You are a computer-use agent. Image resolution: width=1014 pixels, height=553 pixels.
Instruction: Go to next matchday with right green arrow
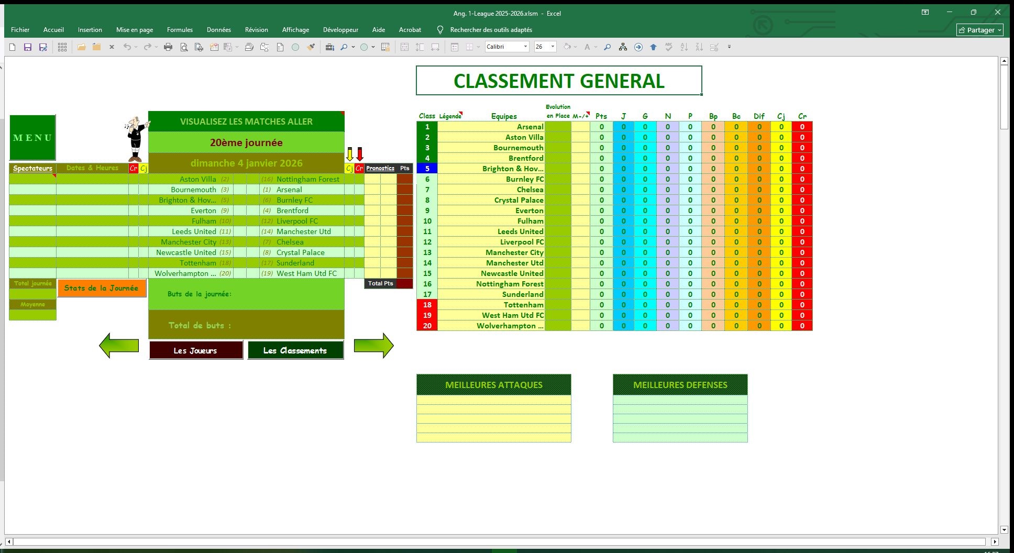coord(373,346)
